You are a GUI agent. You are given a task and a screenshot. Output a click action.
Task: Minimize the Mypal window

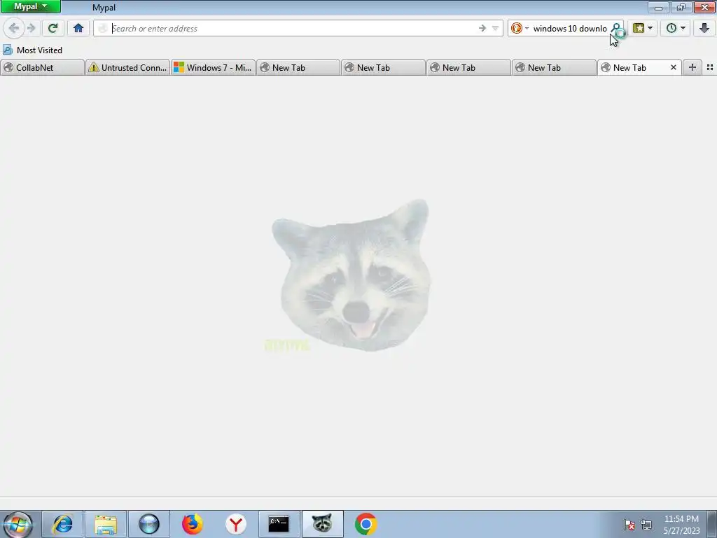point(658,7)
